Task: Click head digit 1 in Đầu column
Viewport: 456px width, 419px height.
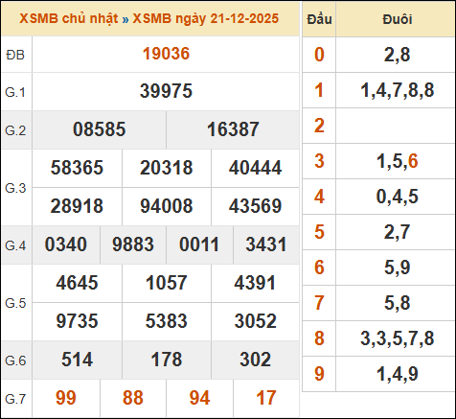Action: tap(319, 90)
